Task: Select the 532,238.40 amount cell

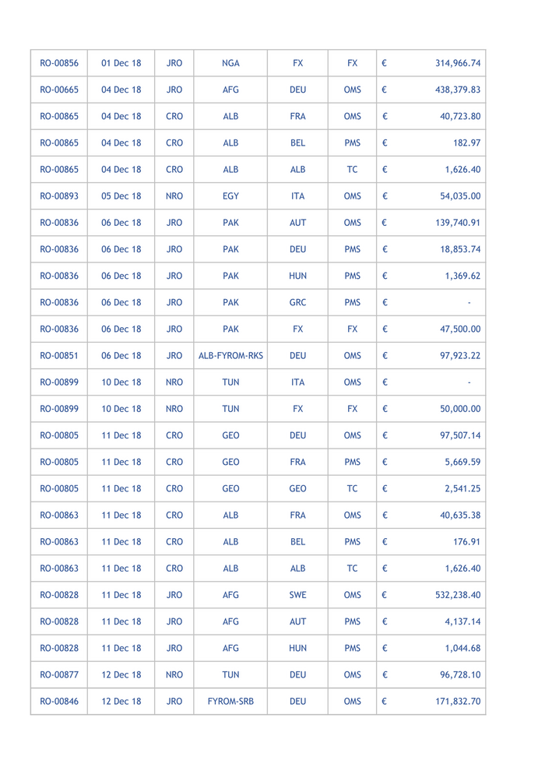Action: [x=458, y=595]
